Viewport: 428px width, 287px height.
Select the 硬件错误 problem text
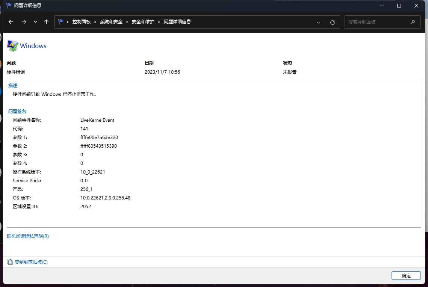point(16,72)
